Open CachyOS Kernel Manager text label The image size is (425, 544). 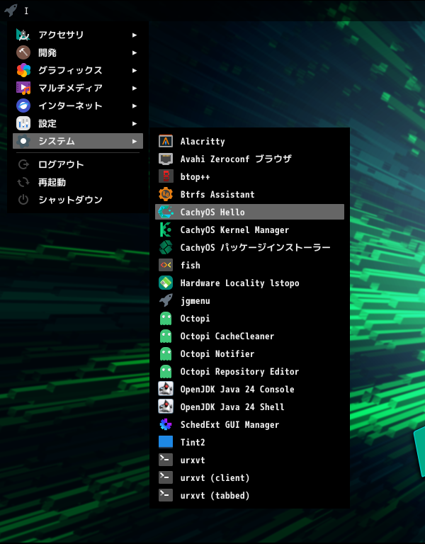[x=234, y=229]
